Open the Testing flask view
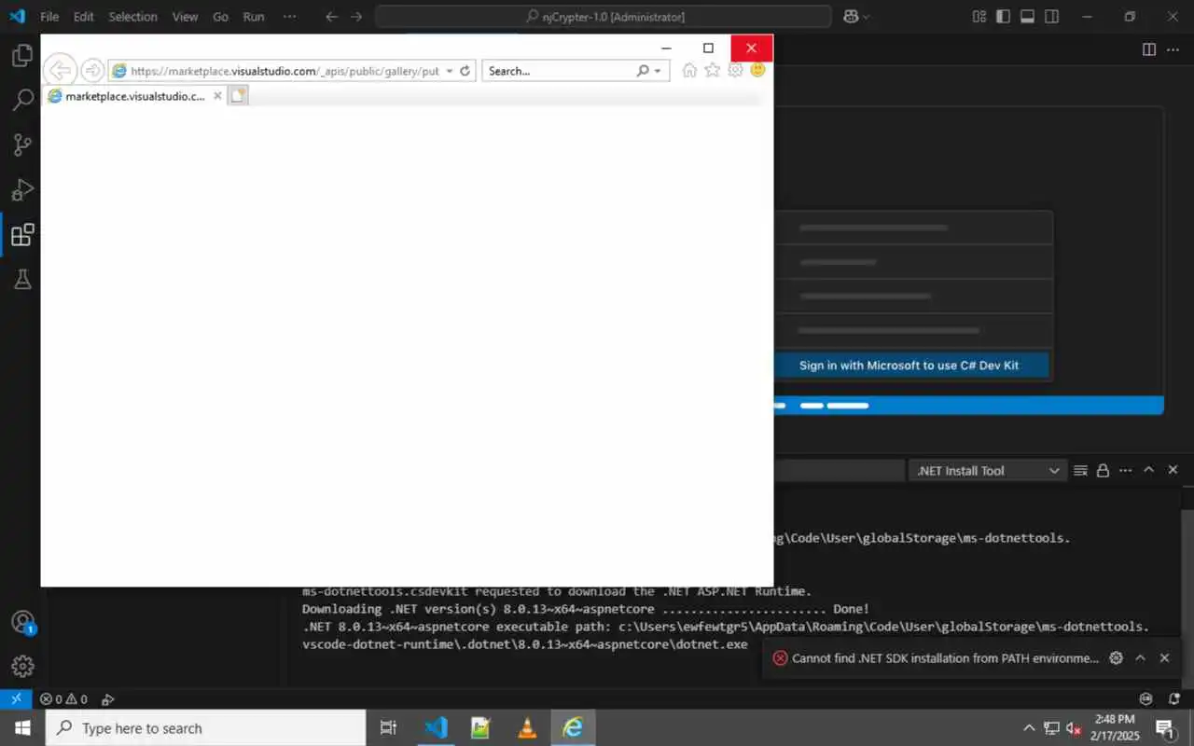This screenshot has width=1194, height=746. pos(22,279)
